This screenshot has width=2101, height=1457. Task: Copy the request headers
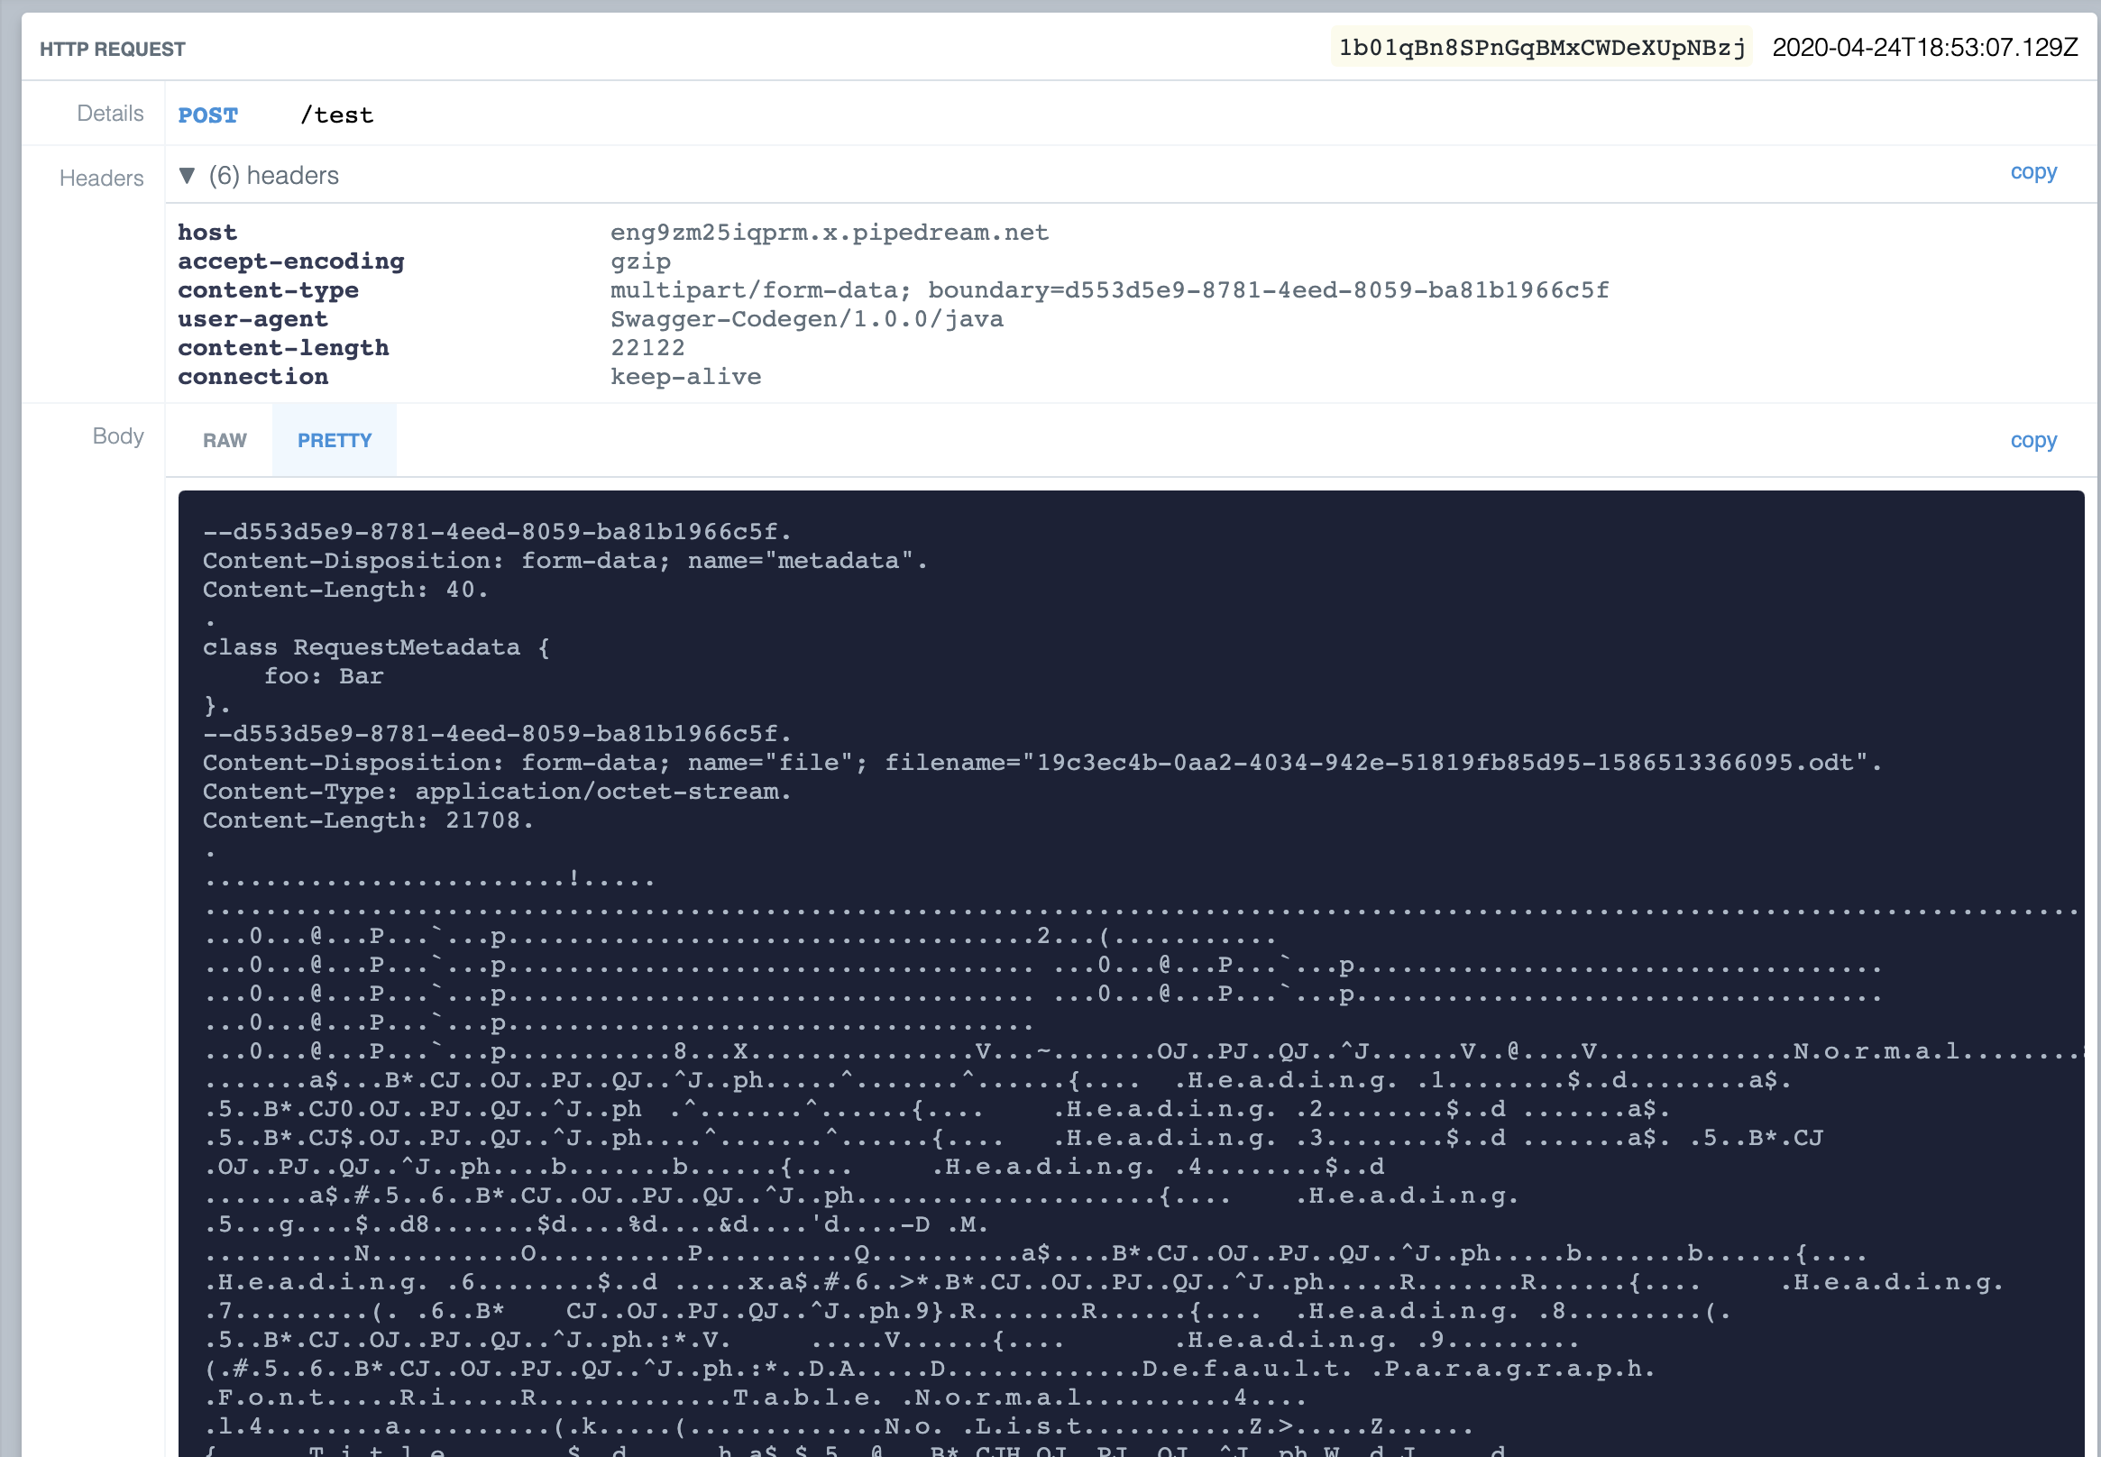pyautogui.click(x=2032, y=171)
